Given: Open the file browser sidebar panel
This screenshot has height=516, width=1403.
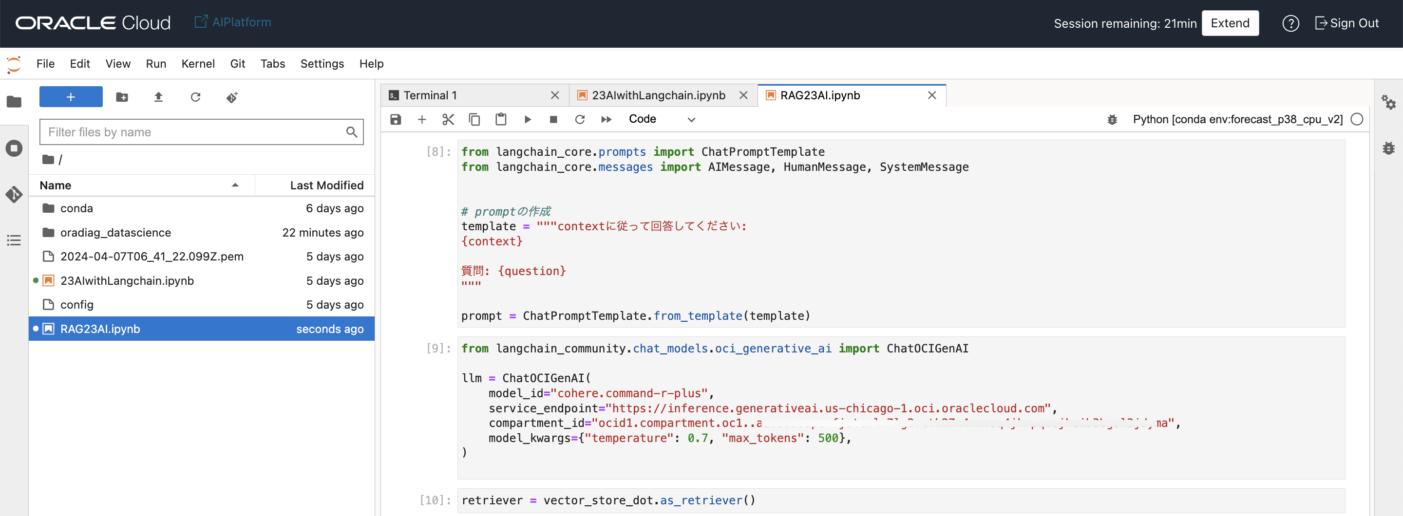Looking at the screenshot, I should pos(14,102).
